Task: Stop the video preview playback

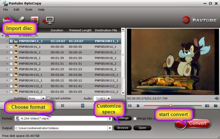Action: click(x=138, y=106)
